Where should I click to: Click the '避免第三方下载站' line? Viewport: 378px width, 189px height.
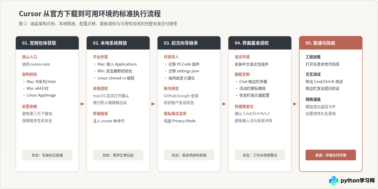click(37, 114)
